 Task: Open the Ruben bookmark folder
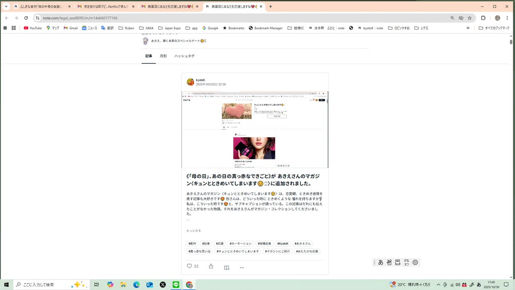[126, 28]
